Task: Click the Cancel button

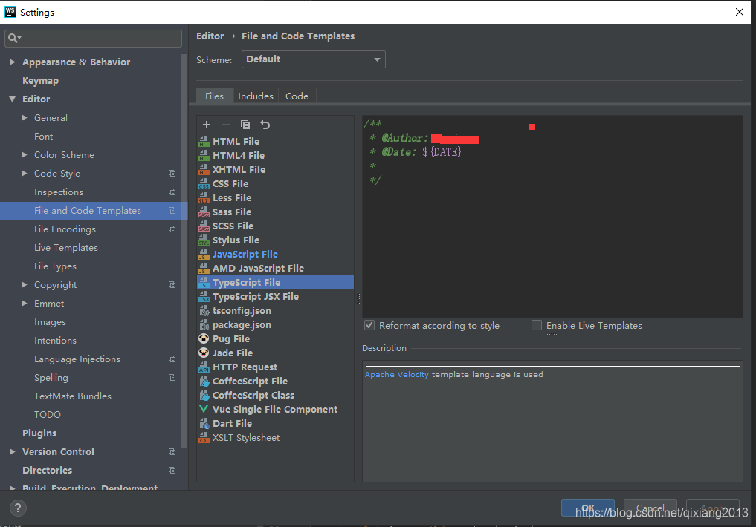Action: [650, 508]
